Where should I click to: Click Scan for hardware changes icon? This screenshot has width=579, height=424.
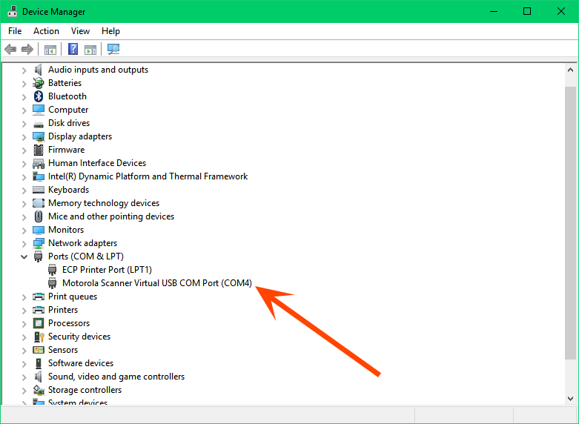pyautogui.click(x=113, y=50)
